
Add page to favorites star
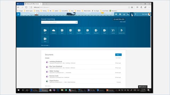pyautogui.click(x=132, y=7)
